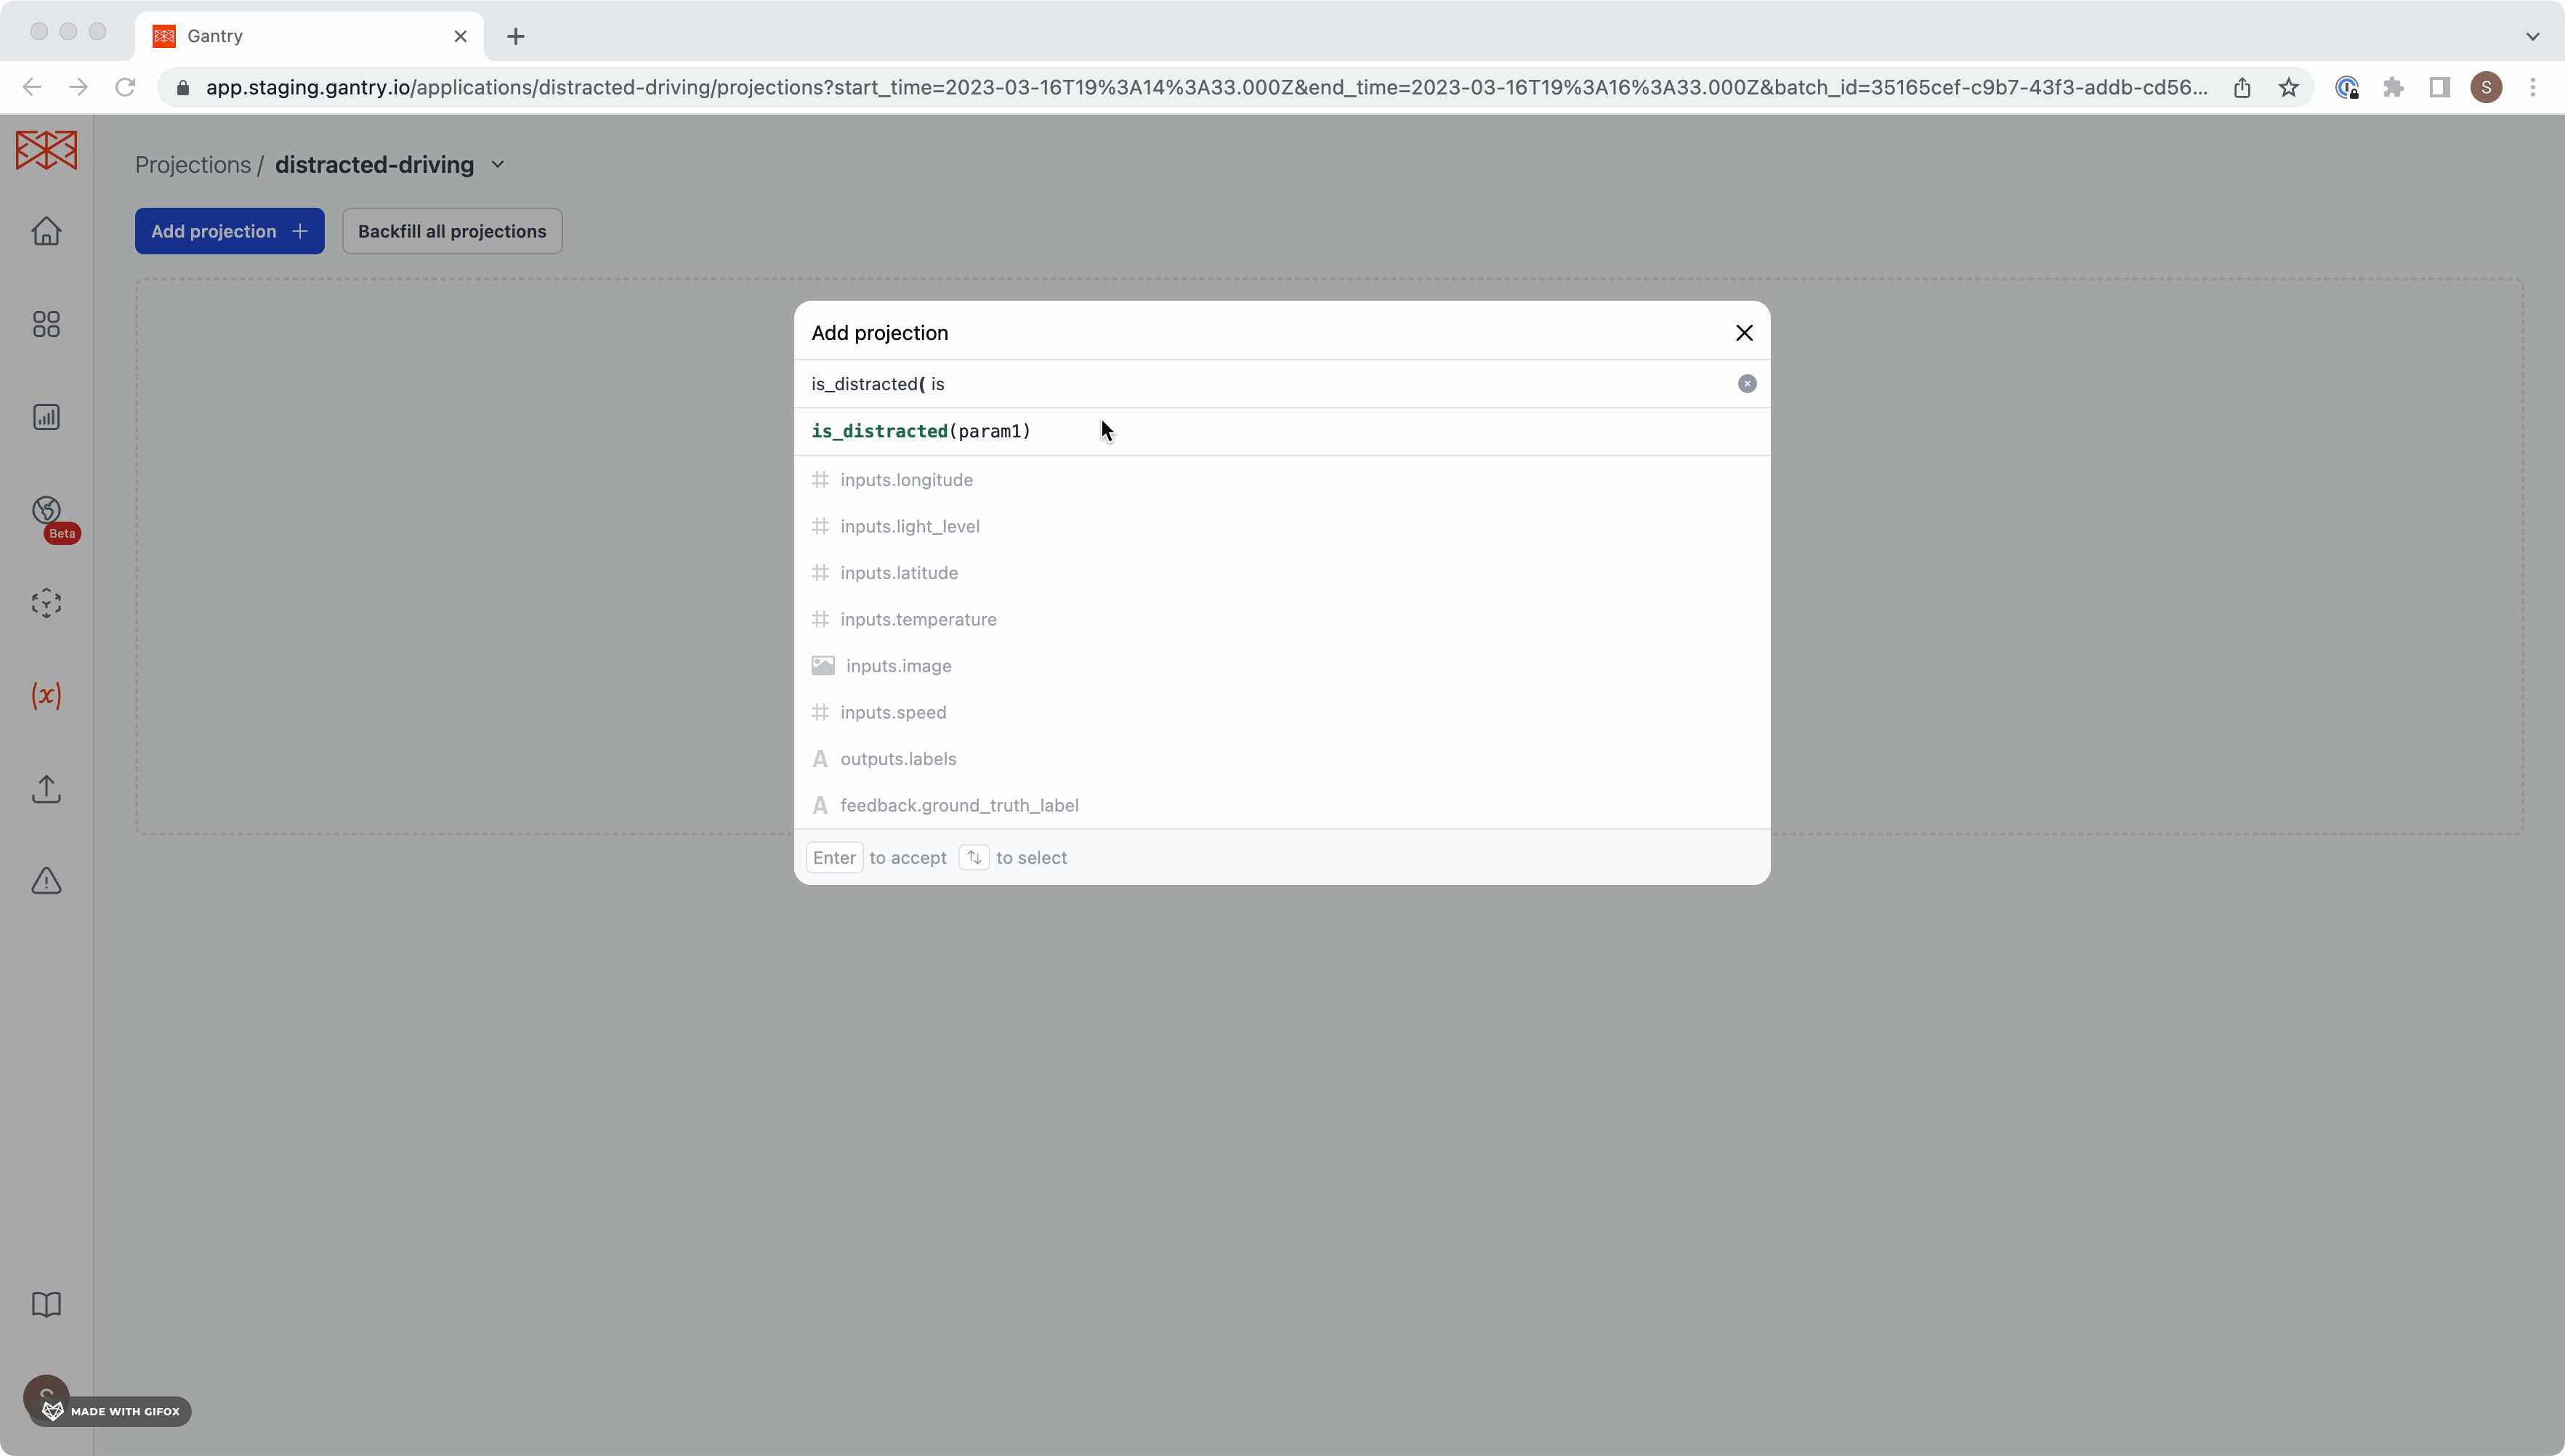Select feedback.ground_truth_label option
Image resolution: width=2565 pixels, height=1456 pixels.
pyautogui.click(x=958, y=805)
